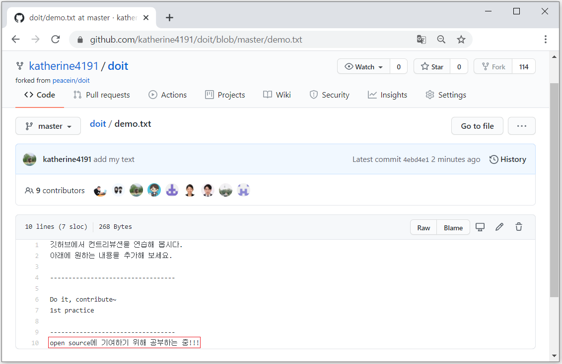View file History
562x364 pixels.
pos(508,159)
